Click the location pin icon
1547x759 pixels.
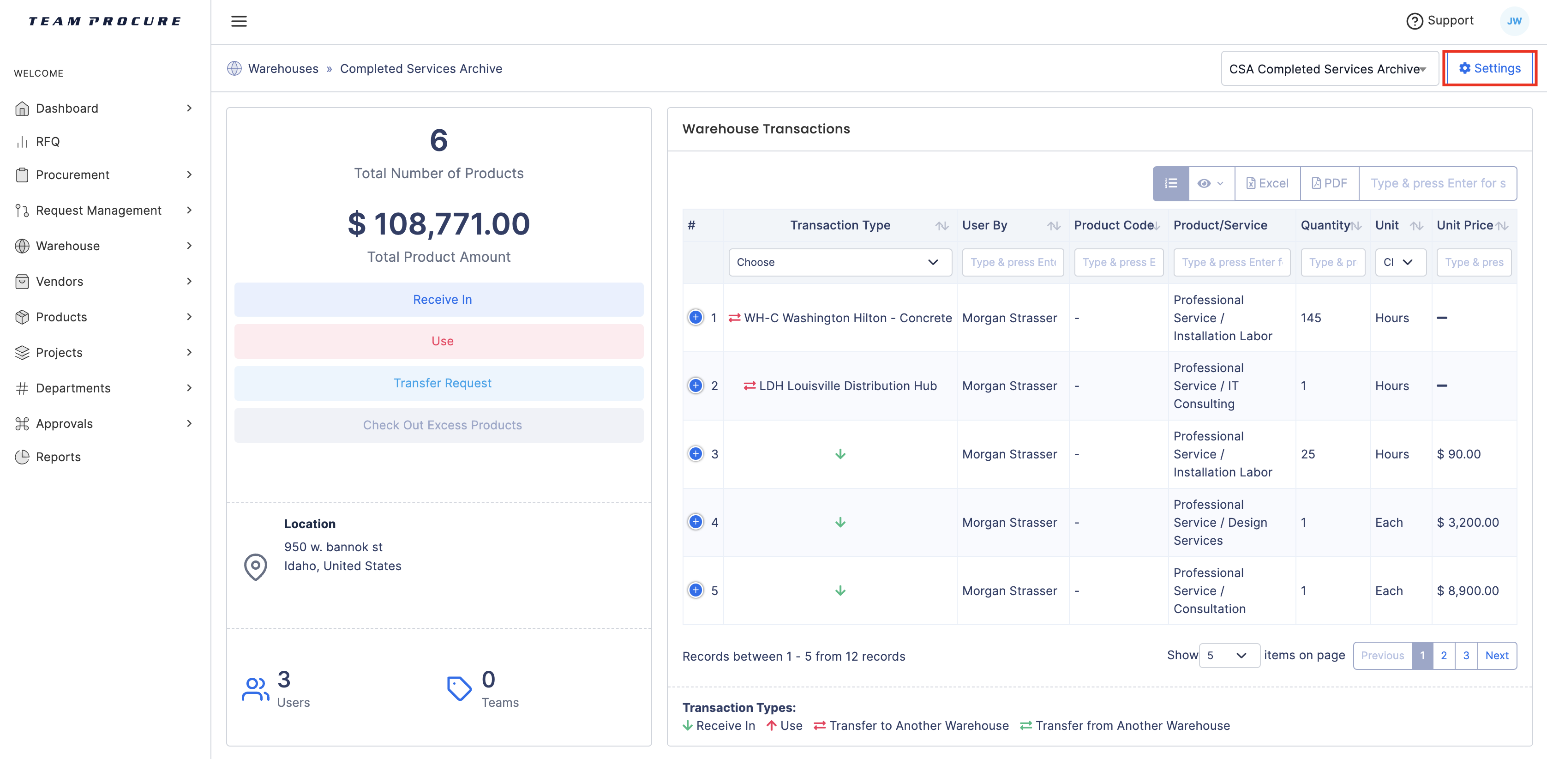pyautogui.click(x=255, y=566)
